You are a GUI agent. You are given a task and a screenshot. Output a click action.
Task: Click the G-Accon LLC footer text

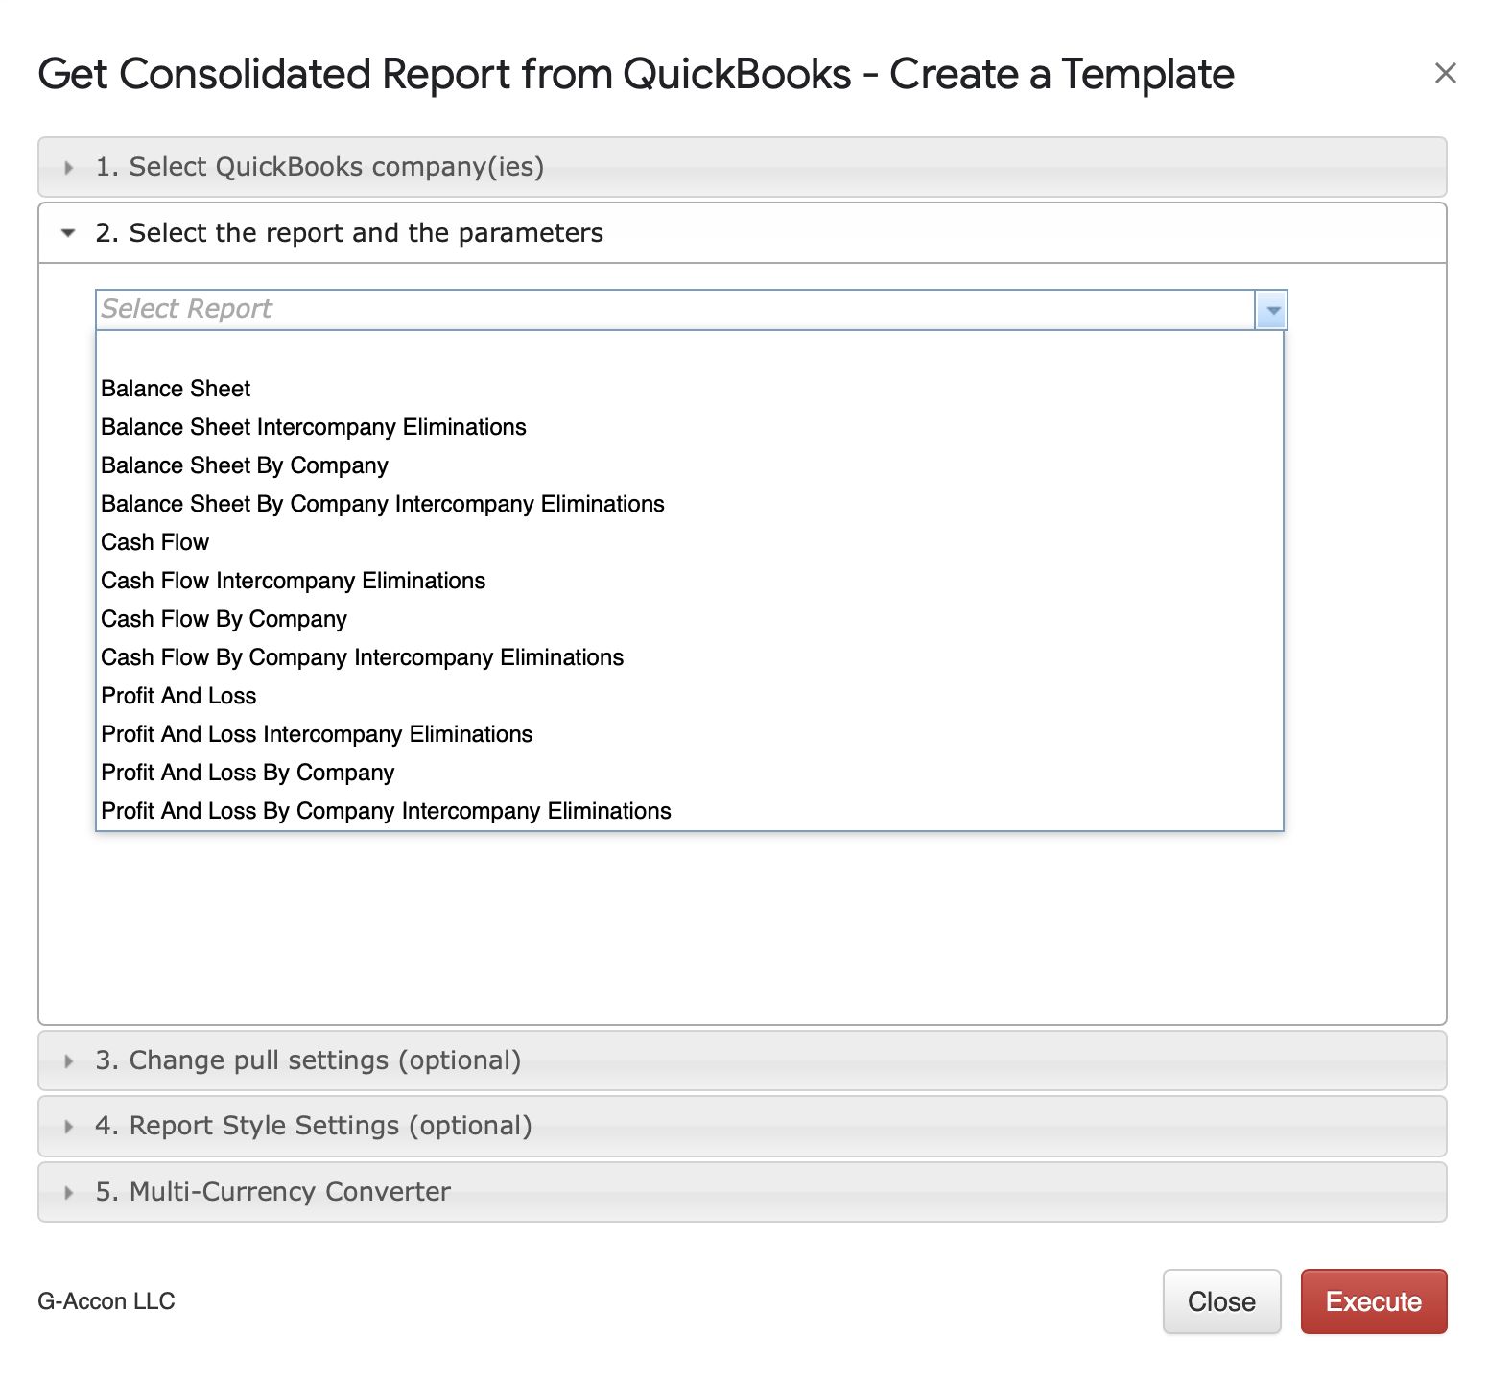[106, 1301]
